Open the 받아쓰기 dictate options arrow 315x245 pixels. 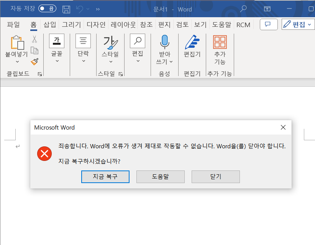point(171,62)
